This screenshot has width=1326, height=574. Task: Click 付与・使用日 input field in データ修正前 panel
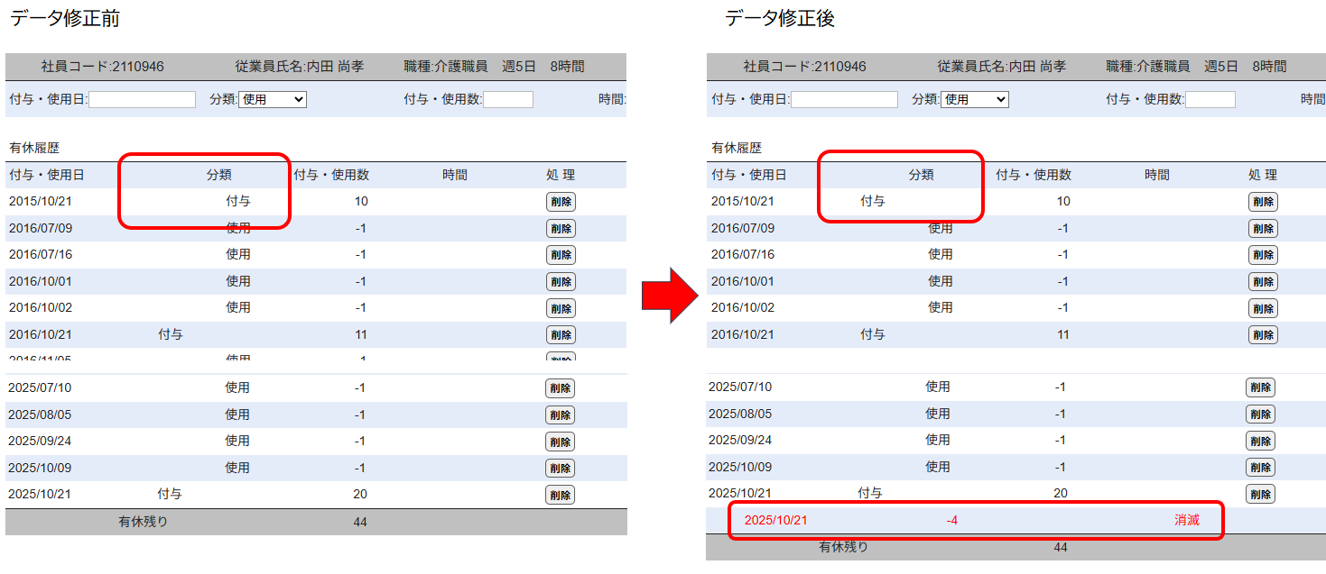142,100
